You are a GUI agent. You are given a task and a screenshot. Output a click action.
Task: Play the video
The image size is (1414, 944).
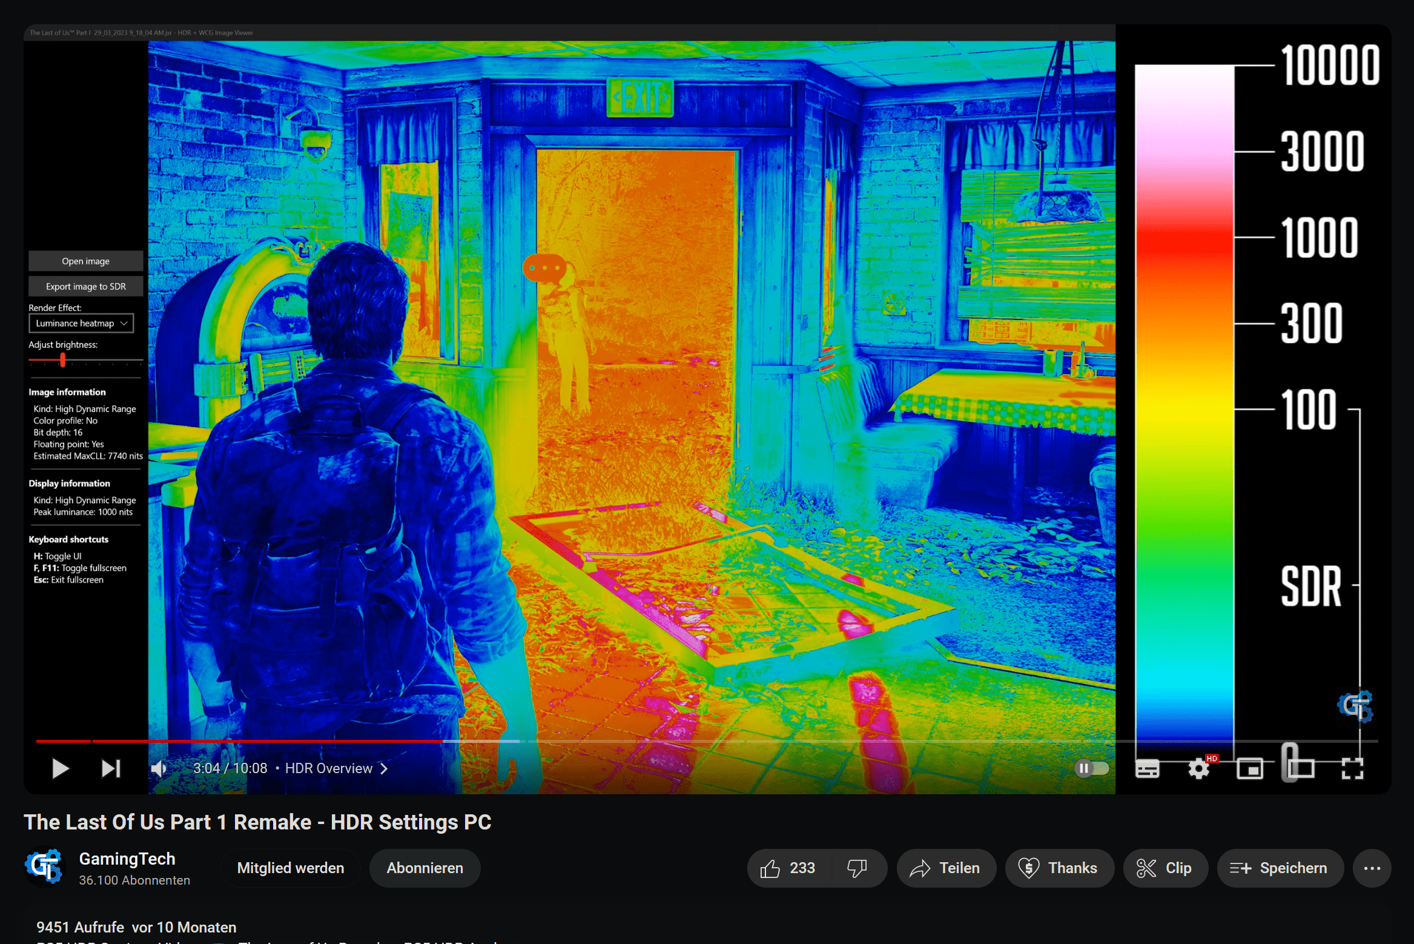(60, 768)
